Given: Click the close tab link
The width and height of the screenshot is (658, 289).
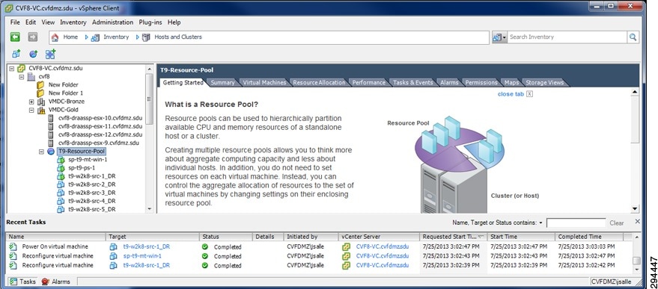Looking at the screenshot, I should click(511, 94).
